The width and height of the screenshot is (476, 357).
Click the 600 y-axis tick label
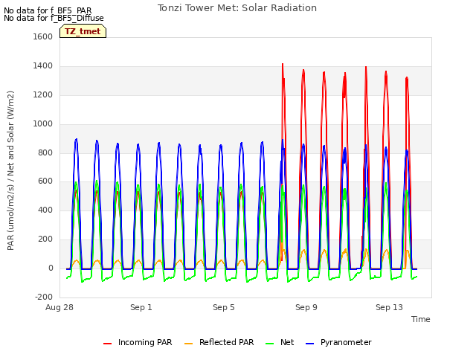[45, 181]
